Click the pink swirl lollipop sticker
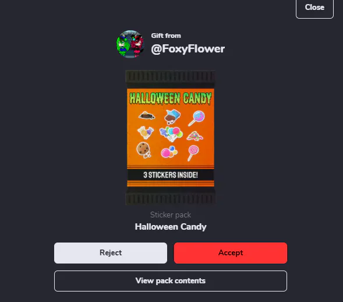 [x=193, y=153]
